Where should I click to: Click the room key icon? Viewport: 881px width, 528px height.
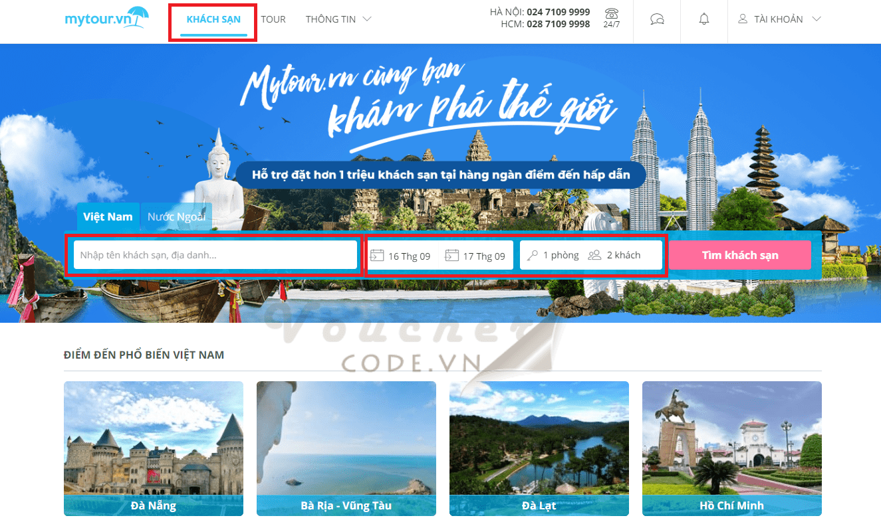point(532,255)
